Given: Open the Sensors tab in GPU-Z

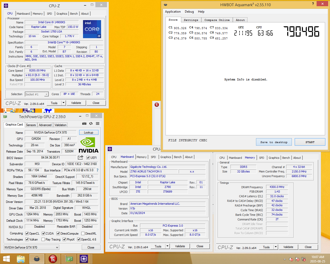Looking at the screenshot, I should tap(31, 125).
